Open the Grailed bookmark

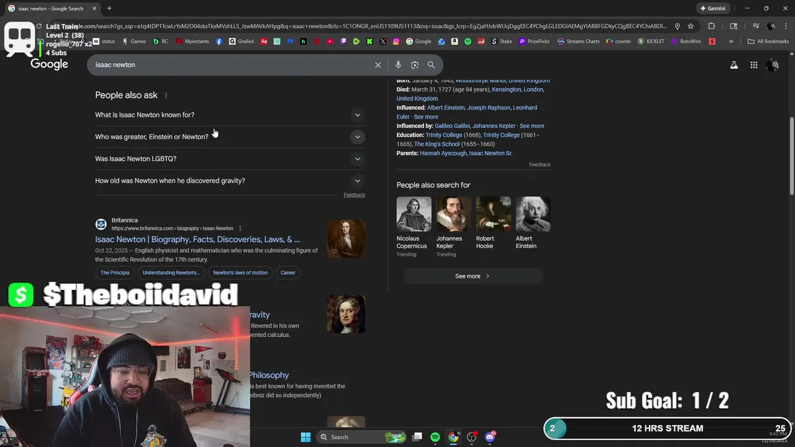241,42
